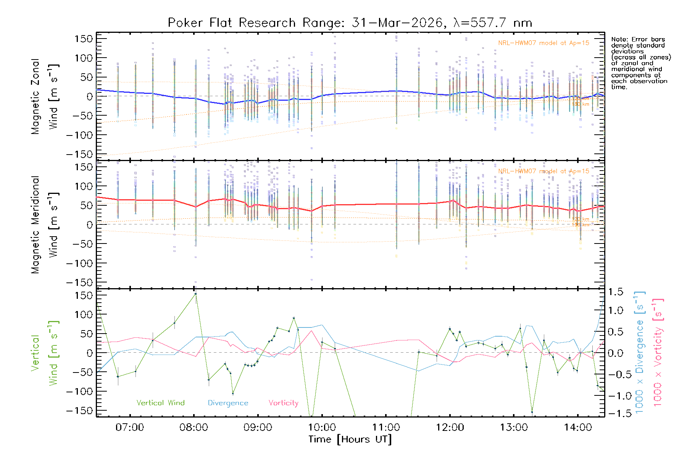Select the 14:00 time axis label
The width and height of the screenshot is (687, 458).
pyautogui.click(x=578, y=427)
